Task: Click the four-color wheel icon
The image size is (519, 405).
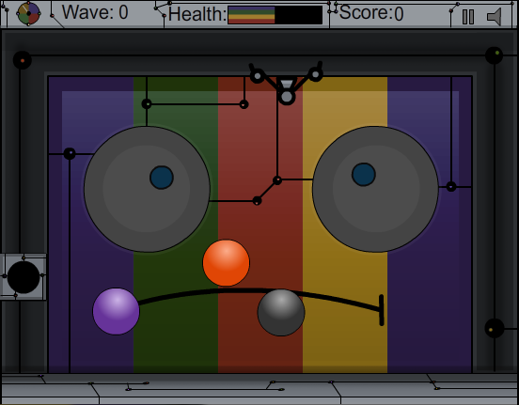Action: click(29, 13)
